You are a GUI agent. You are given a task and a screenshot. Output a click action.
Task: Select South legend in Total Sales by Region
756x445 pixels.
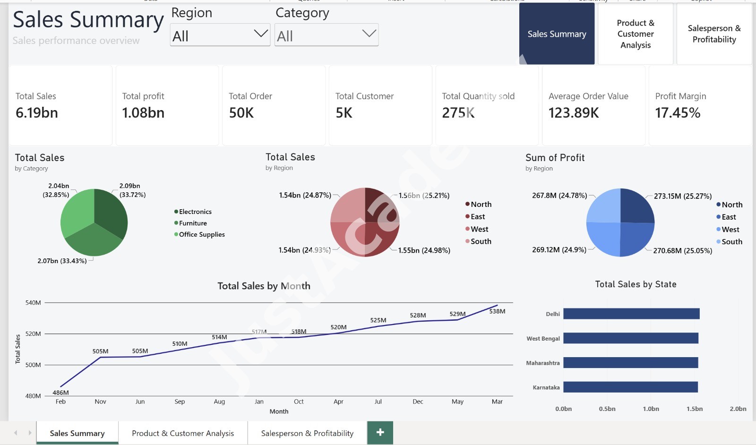(x=478, y=241)
